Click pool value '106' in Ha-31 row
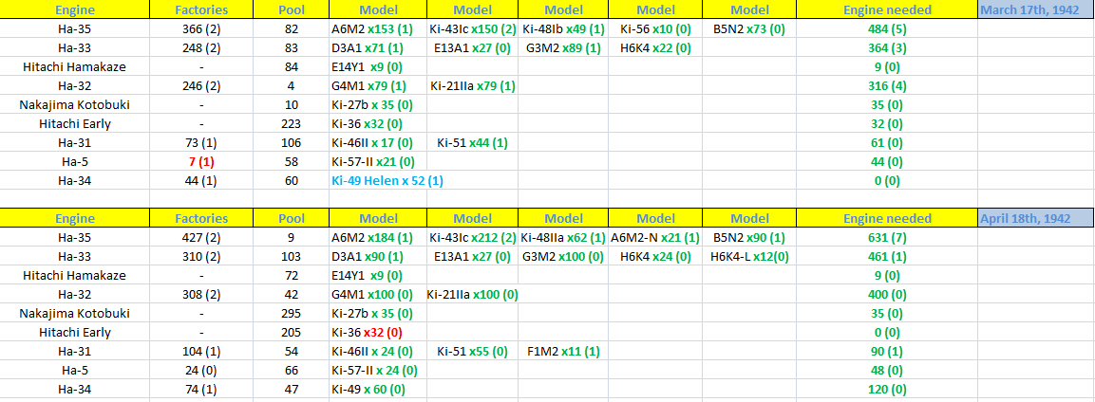1095x402 pixels. click(292, 143)
